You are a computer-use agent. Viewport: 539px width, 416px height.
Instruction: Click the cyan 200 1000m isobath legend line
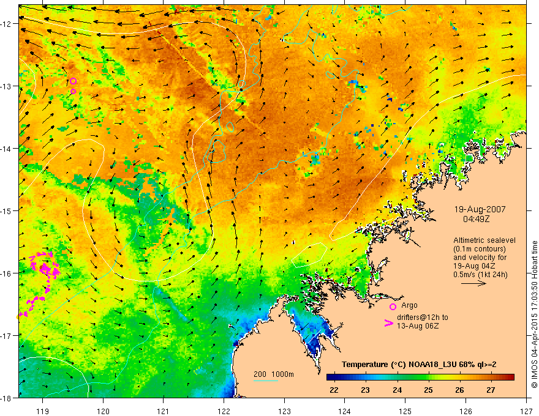click(x=266, y=381)
